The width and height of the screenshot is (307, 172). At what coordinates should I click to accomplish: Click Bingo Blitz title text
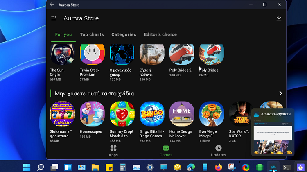(152, 134)
